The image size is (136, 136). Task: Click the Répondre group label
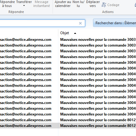[16, 12]
